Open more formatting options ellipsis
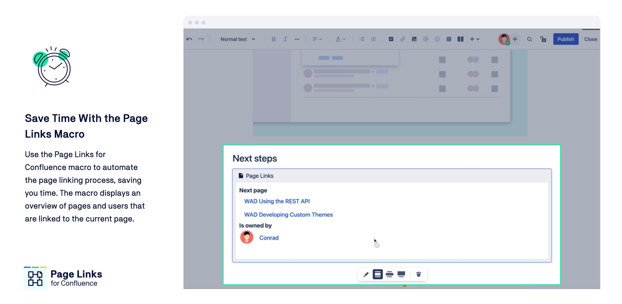This screenshot has height=304, width=622. [x=297, y=39]
